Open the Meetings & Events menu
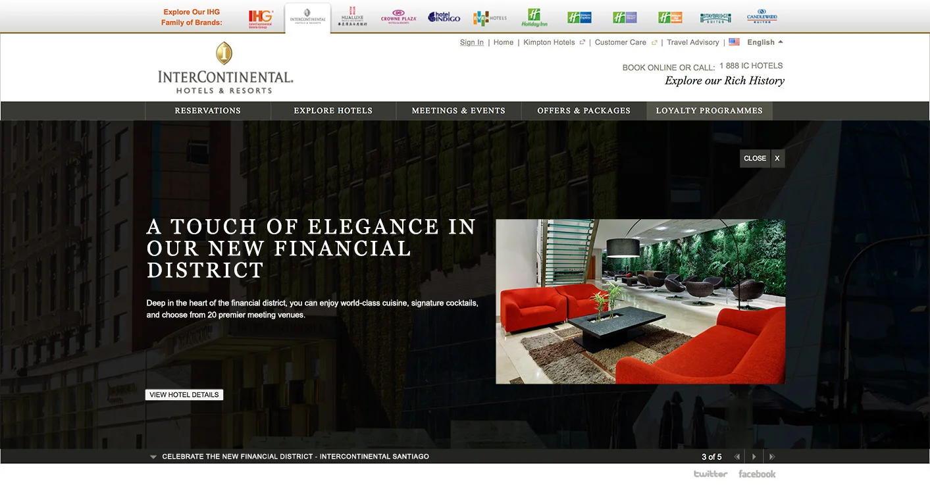Image resolution: width=930 pixels, height=487 pixels. [x=459, y=111]
